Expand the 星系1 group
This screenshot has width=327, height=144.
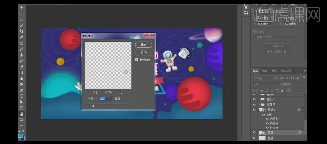259,99
